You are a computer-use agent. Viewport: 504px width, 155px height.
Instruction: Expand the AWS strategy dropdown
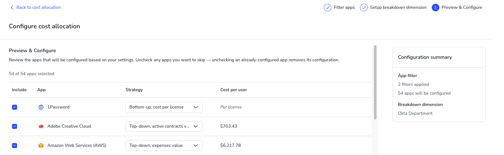click(164, 146)
